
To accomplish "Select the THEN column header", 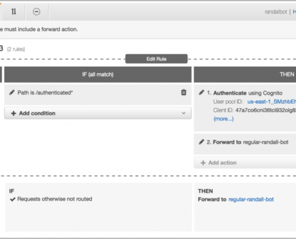I will (245, 75).
